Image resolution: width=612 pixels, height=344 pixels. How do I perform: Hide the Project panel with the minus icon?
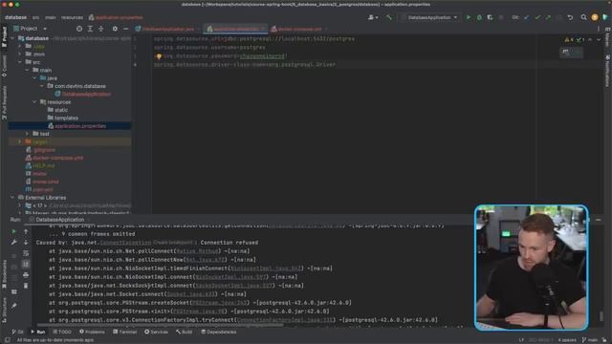click(x=125, y=29)
